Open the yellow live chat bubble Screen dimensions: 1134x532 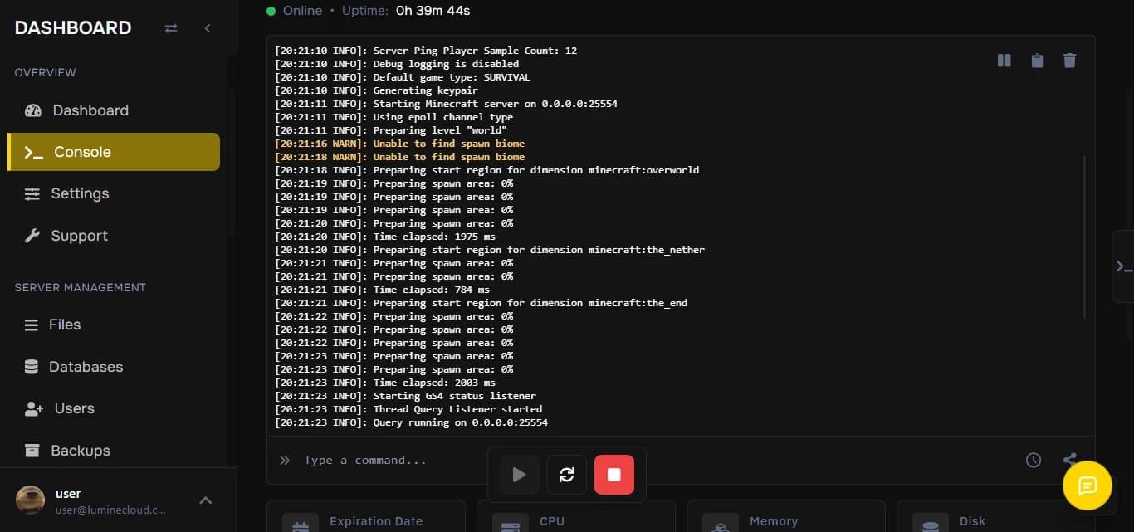click(1088, 486)
